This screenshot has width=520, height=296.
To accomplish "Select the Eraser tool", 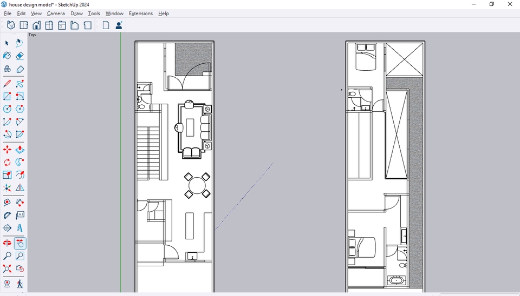I will click(19, 56).
